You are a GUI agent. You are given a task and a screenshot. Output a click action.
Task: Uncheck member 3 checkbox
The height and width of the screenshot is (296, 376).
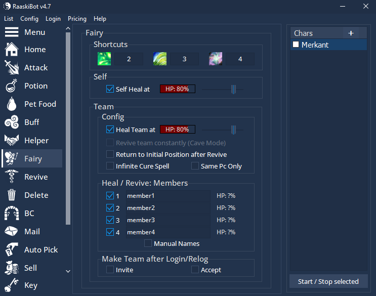(110, 220)
